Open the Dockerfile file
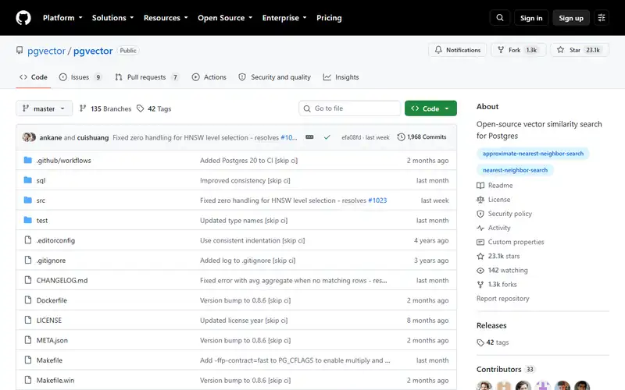Image resolution: width=625 pixels, height=390 pixels. [52, 300]
